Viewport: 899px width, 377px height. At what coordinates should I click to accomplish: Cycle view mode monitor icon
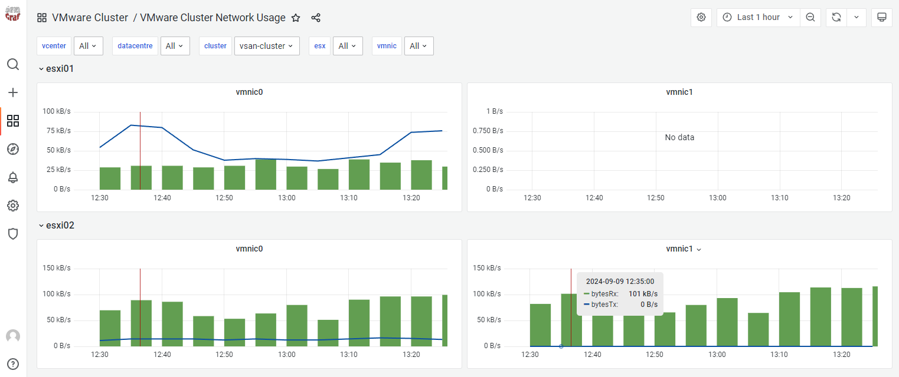click(882, 17)
